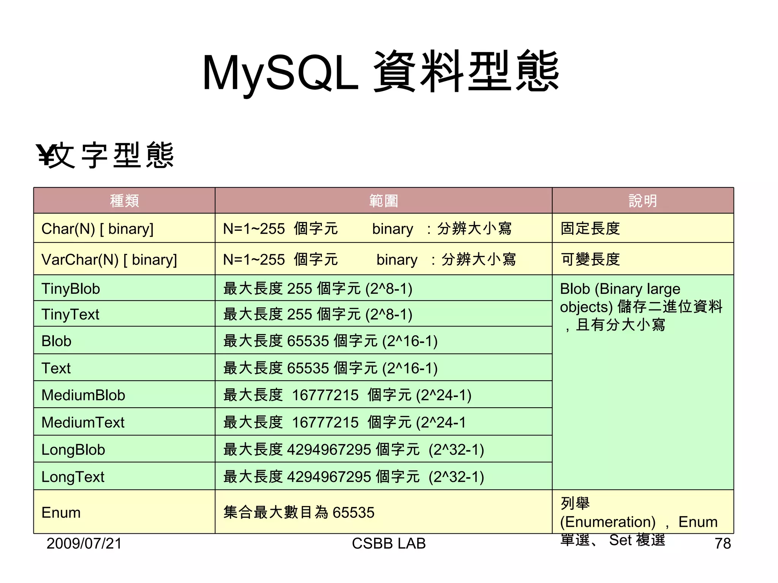Click the 'CSBB LAB' footer text
Screen dimensions: 778x583
[x=389, y=544]
